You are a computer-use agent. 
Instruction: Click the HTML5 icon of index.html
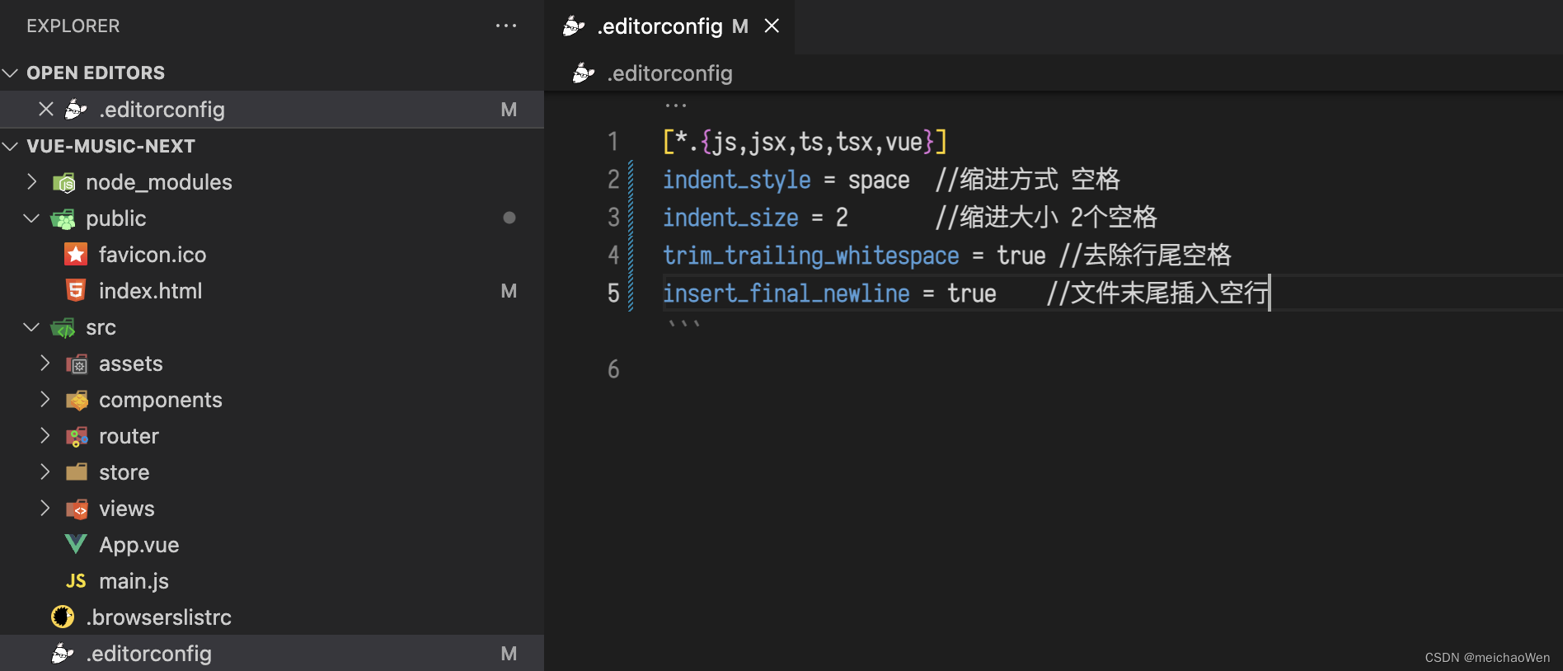[x=76, y=290]
